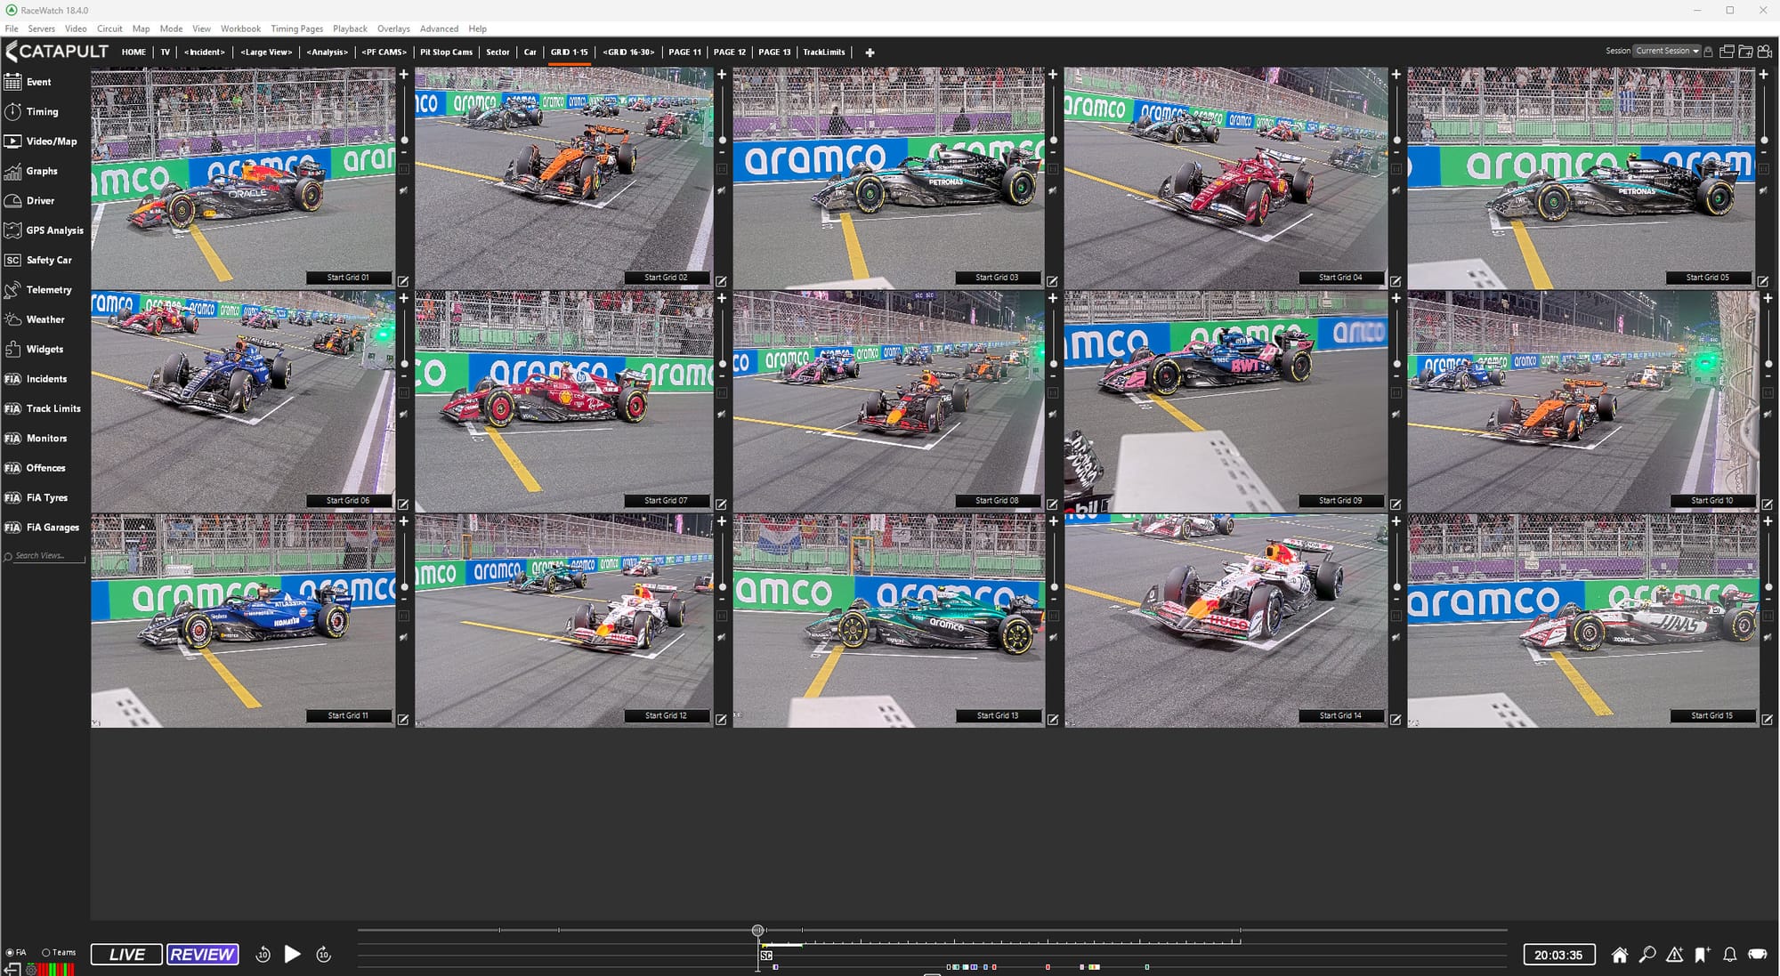
Task: Toggle the session lock icon
Action: [x=1708, y=52]
